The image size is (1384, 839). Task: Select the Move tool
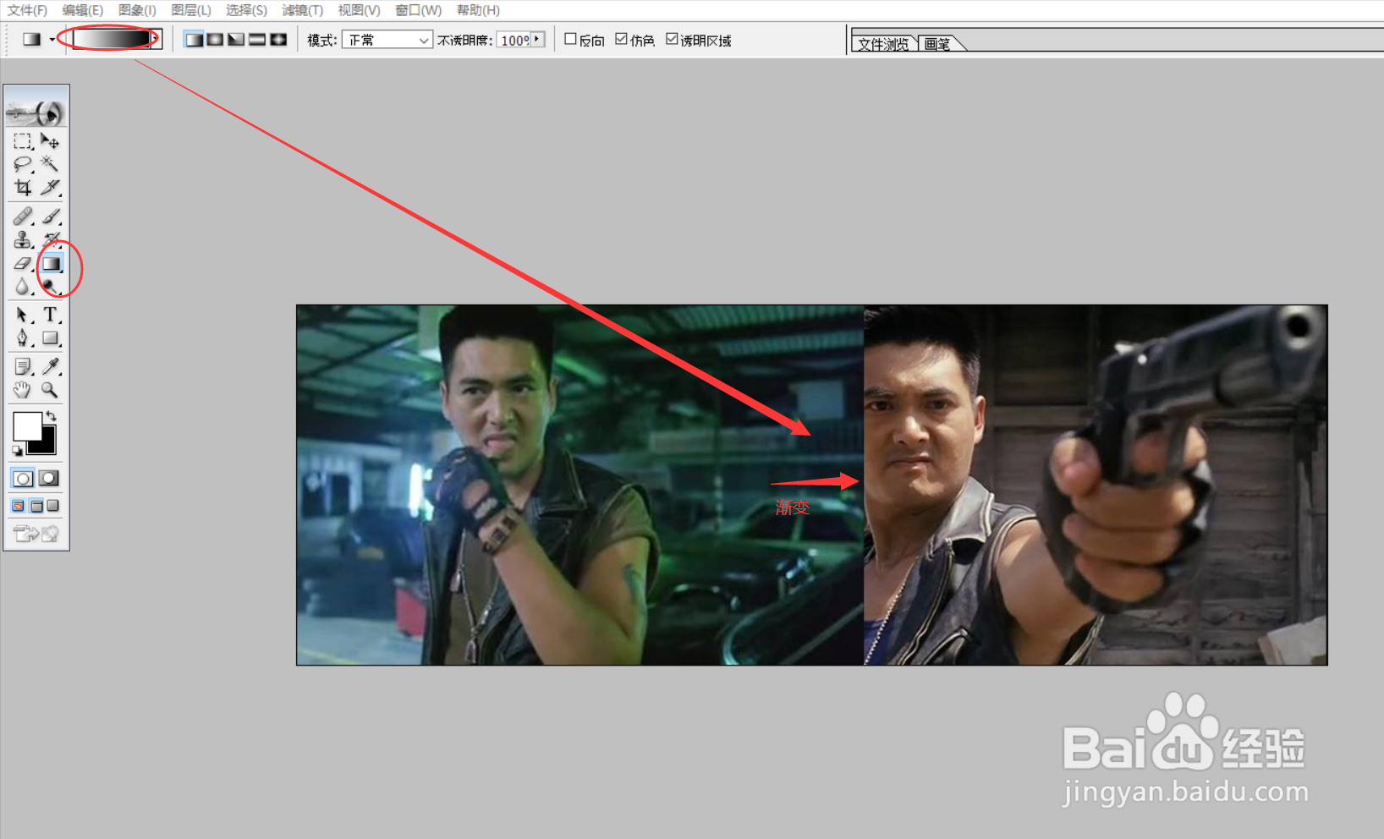pos(50,140)
